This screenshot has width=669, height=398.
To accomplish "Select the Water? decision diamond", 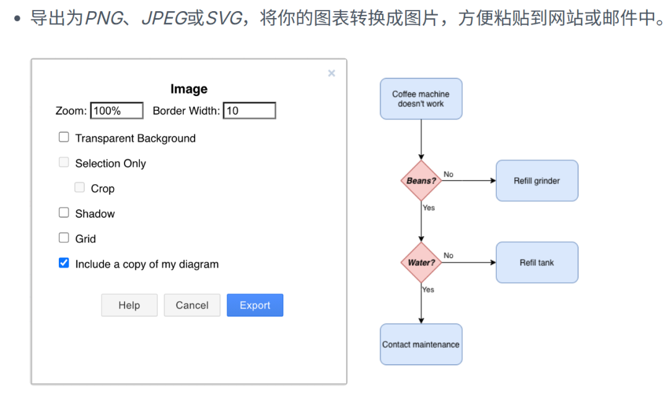I will point(421,262).
